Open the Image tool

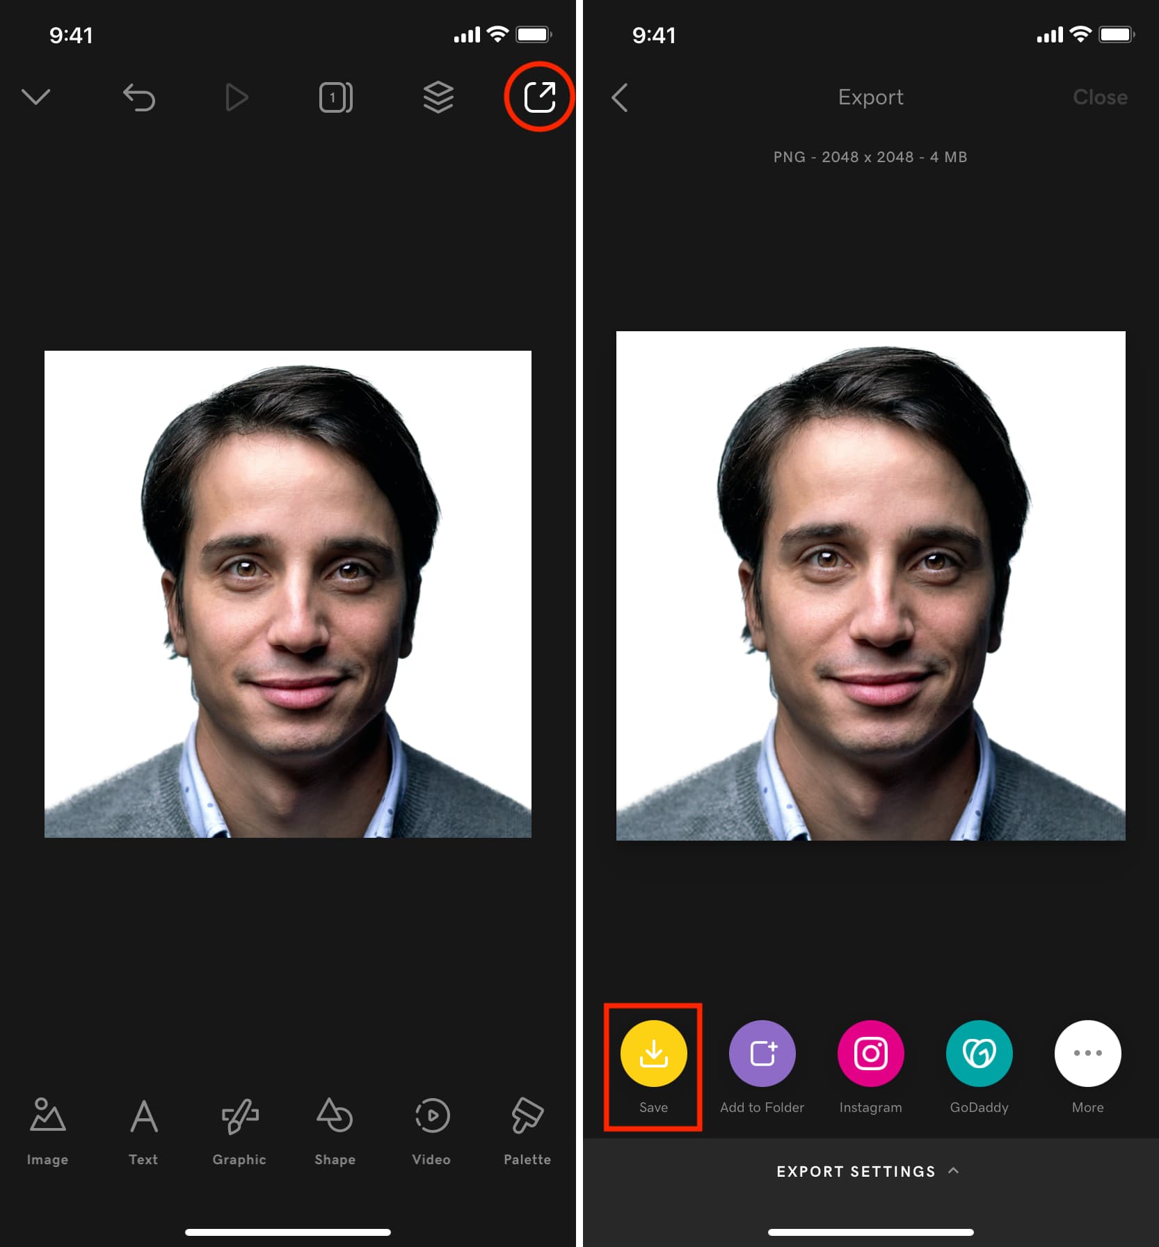(x=47, y=1131)
